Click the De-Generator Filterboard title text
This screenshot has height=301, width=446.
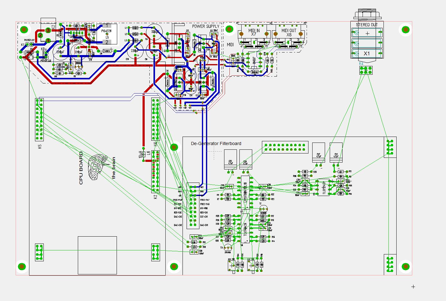point(216,143)
